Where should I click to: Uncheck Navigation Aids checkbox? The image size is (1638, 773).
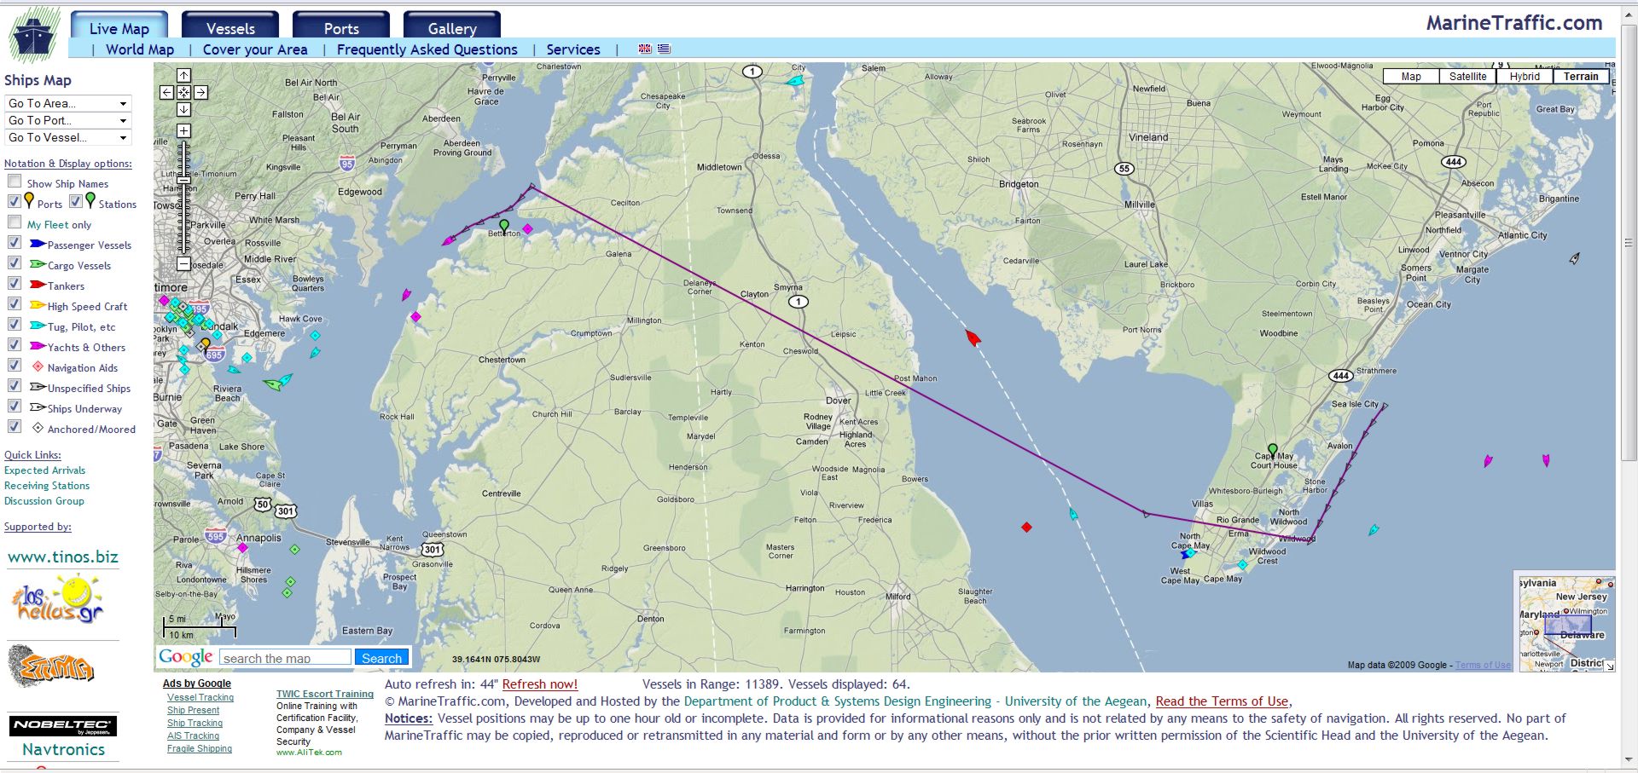click(x=15, y=366)
